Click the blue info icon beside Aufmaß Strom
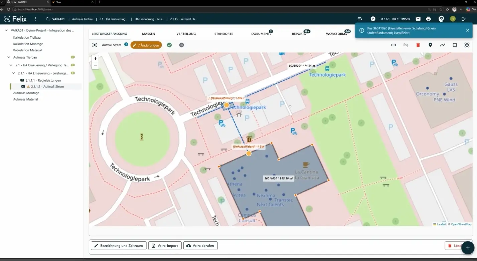The width and height of the screenshot is (477, 261). [x=126, y=44]
